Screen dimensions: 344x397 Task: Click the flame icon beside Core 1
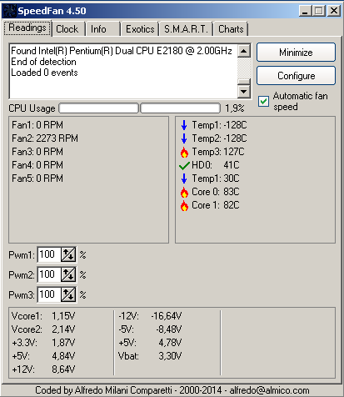tap(184, 205)
